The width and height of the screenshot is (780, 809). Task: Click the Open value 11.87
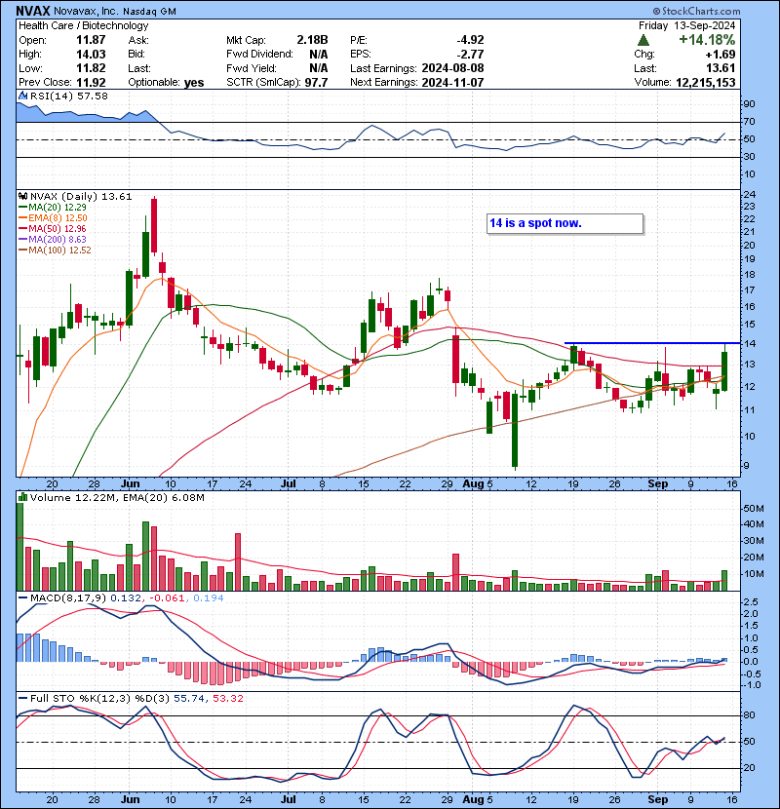click(91, 40)
